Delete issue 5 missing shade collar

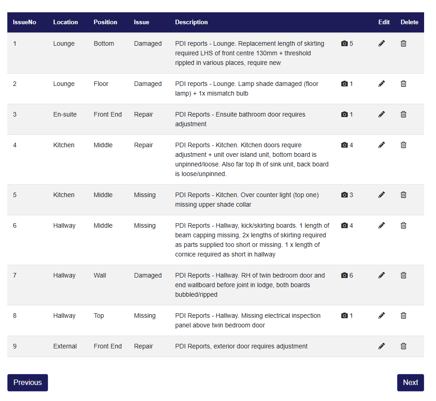coord(404,195)
